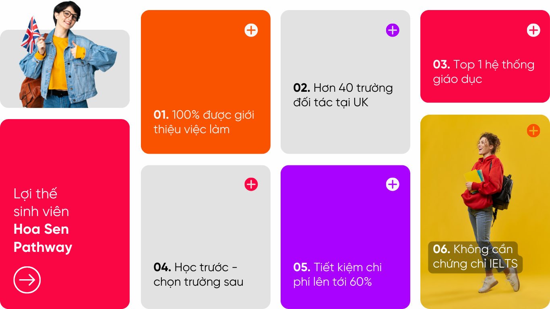550x309 pixels.
Task: Click plus icon on 04 Học trước card
Action: (251, 184)
